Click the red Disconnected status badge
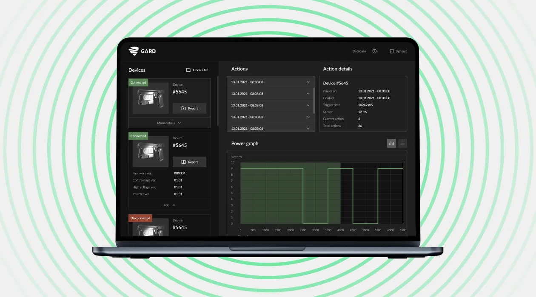This screenshot has width=536, height=297. point(140,218)
